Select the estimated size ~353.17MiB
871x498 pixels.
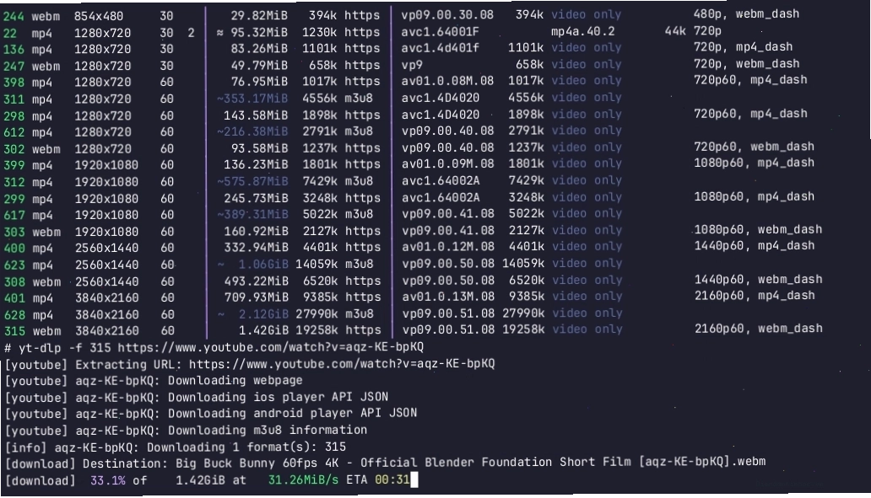point(252,99)
